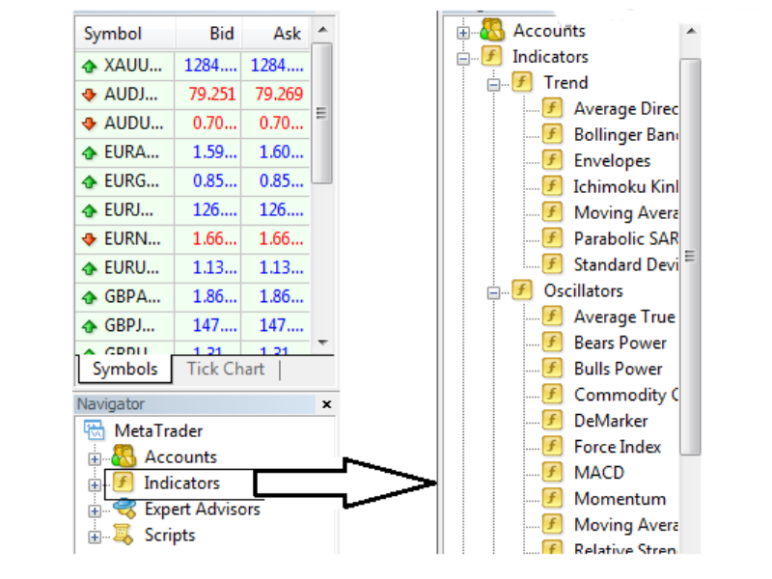
Task: Select MetaTrader root label
Action: point(158,430)
